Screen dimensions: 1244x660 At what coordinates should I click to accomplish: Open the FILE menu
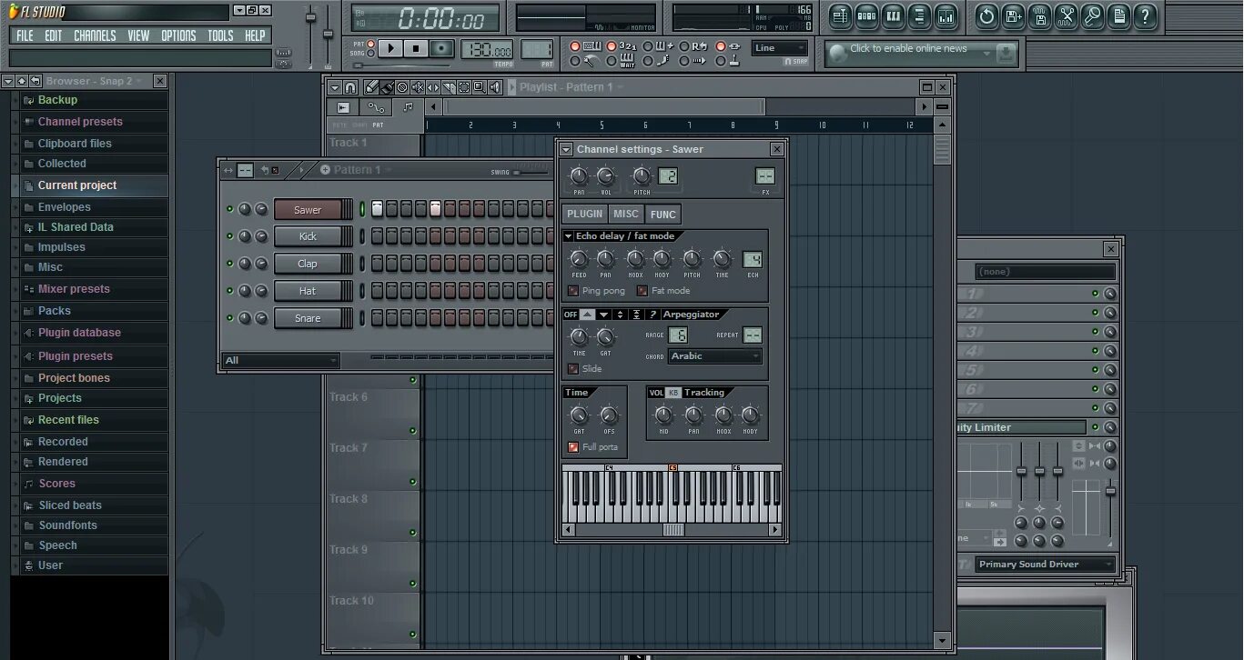pos(25,35)
